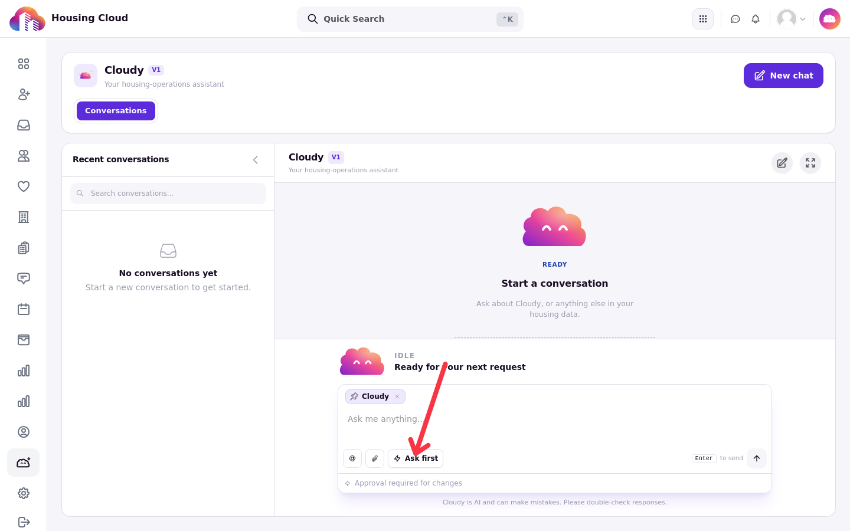Viewport: 850px width, 531px height.
Task: Open the messages bubble icon in header
Action: pos(735,19)
